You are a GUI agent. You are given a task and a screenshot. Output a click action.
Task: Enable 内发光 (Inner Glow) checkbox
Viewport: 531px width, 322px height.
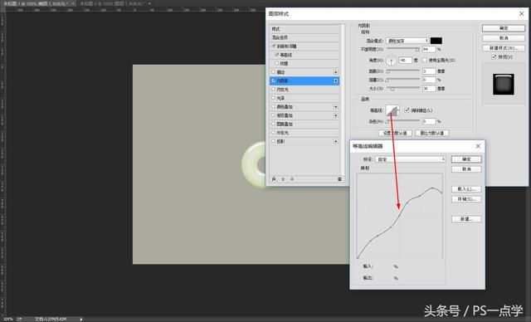(274, 90)
